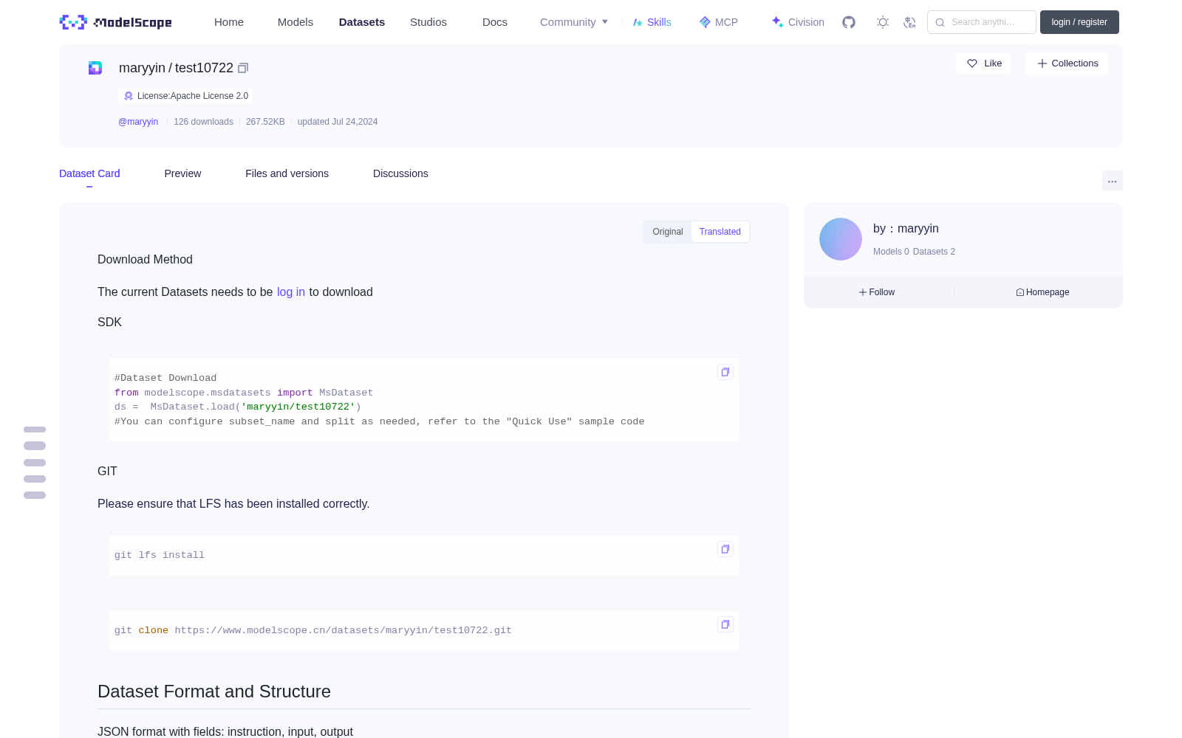Screen dimensions: 1182x738
Task: Switch language with the translate icon
Action: 910,22
